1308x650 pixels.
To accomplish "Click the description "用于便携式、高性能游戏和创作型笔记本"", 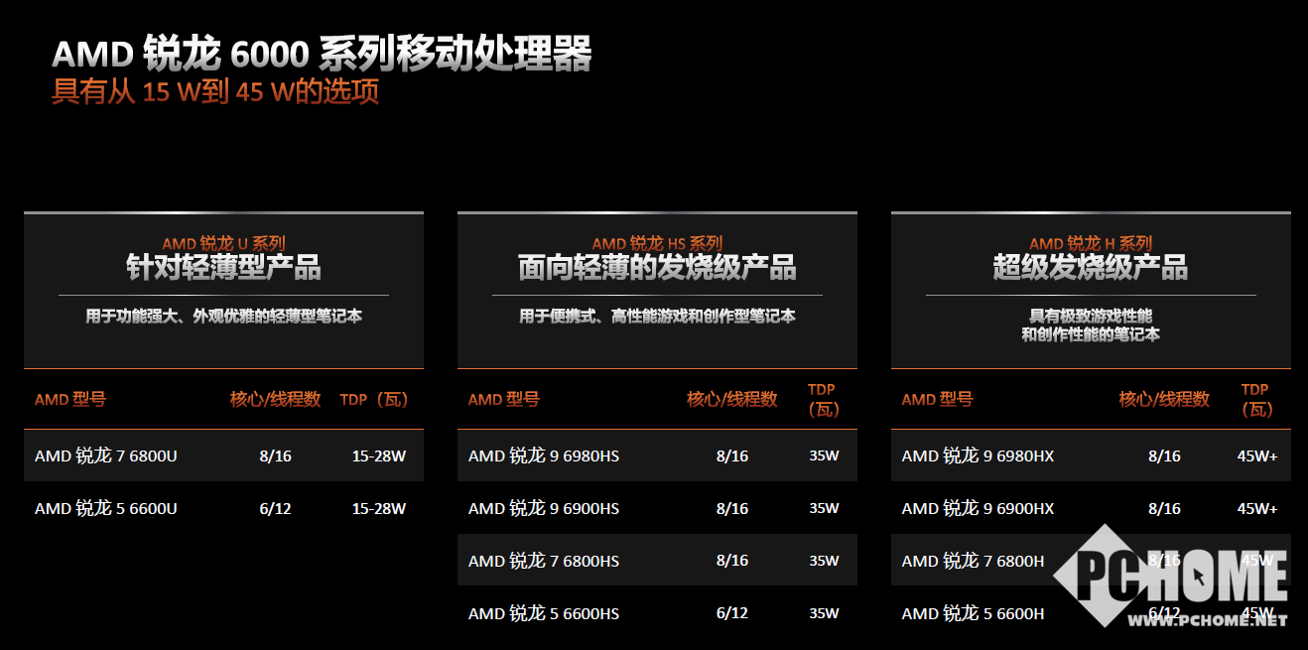I will click(x=657, y=317).
